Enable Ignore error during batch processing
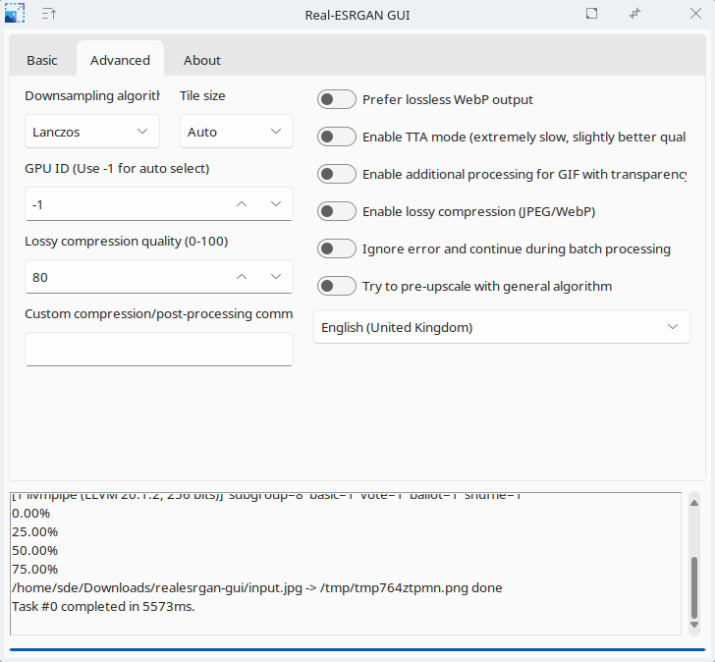This screenshot has width=715, height=662. (x=337, y=248)
